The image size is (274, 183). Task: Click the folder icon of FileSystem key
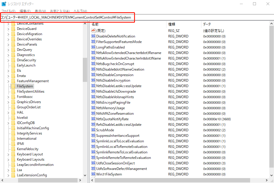point(13,86)
